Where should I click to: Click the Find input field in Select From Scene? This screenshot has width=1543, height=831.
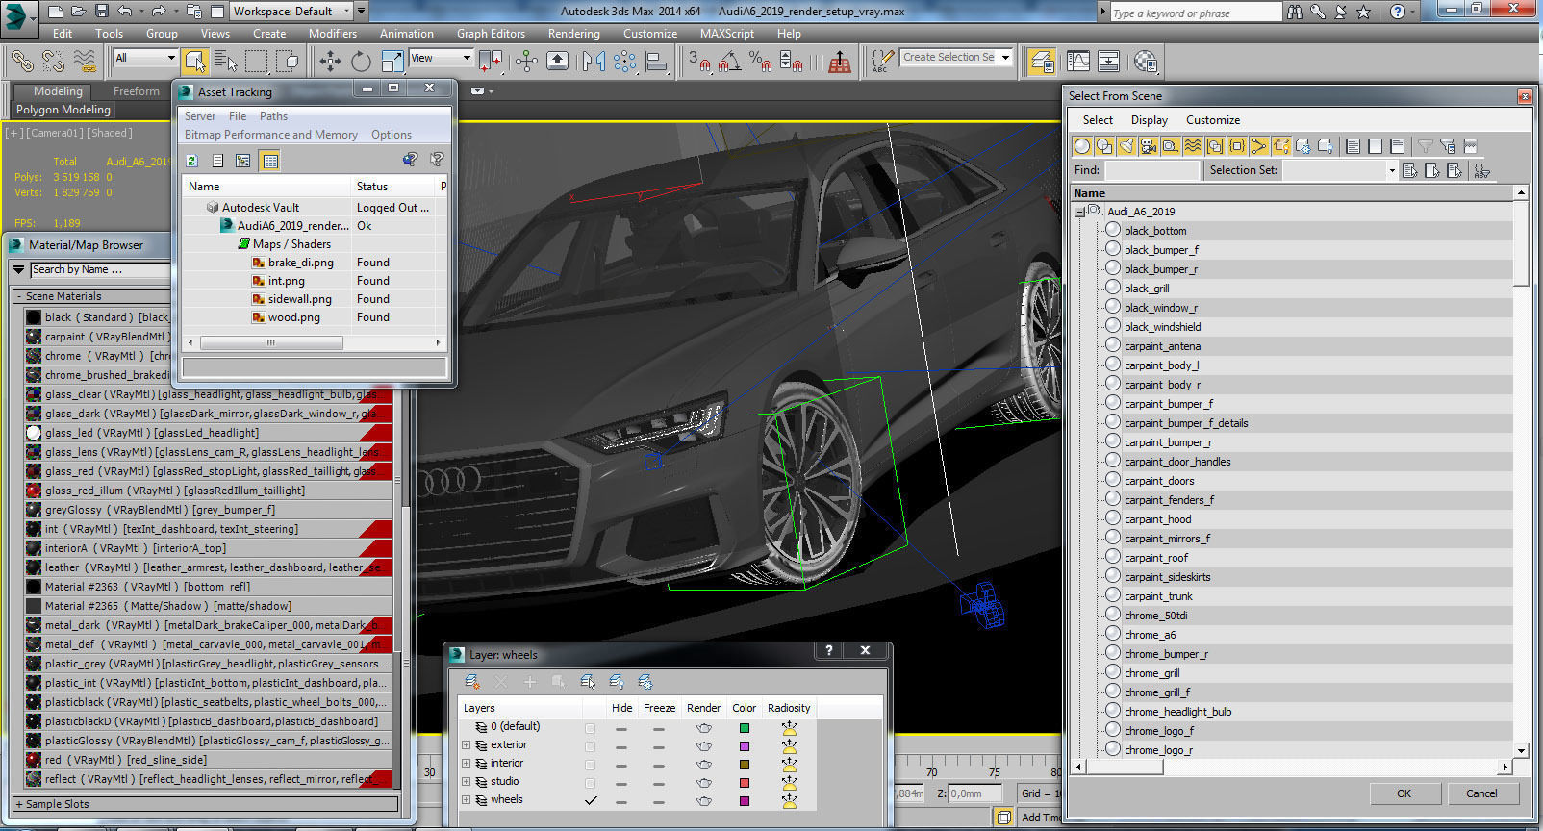pyautogui.click(x=1152, y=170)
